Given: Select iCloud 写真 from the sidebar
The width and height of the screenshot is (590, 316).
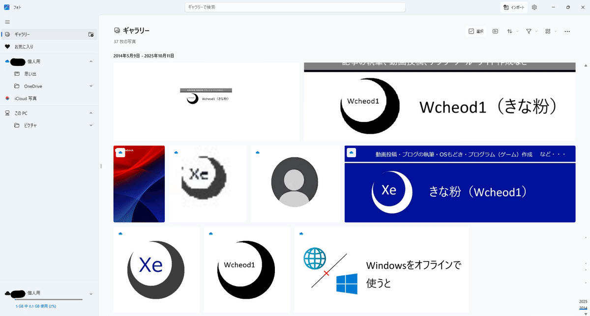Looking at the screenshot, I should (25, 98).
